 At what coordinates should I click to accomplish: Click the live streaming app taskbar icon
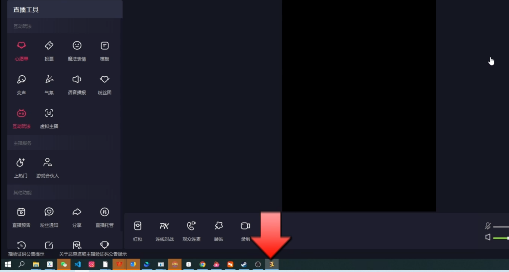[272, 265]
